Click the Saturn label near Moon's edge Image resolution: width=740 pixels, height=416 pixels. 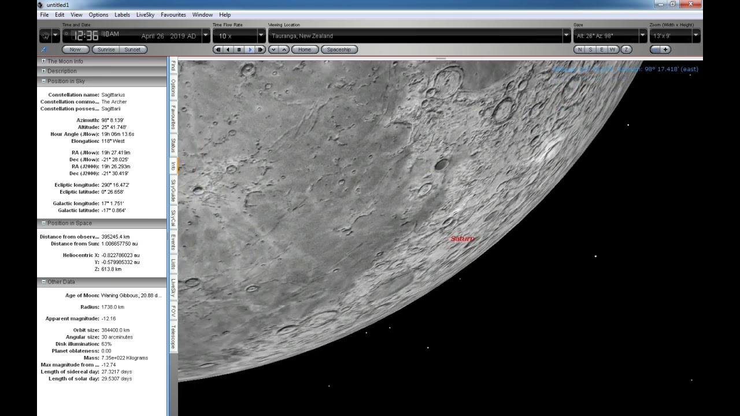pos(462,239)
